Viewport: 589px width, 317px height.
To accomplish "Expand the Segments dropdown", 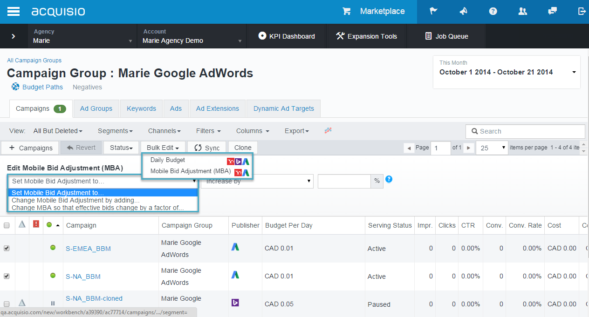I will tap(115, 131).
